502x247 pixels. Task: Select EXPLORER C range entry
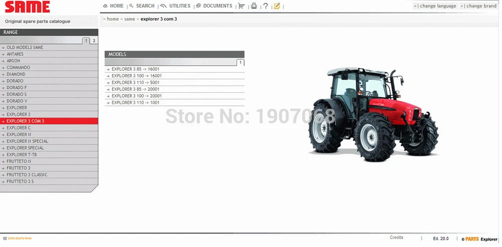tap(49, 128)
